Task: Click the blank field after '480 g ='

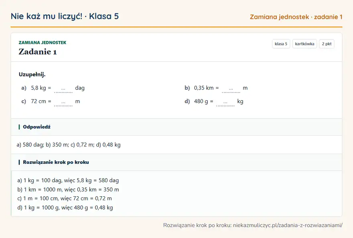Action: 225,102
